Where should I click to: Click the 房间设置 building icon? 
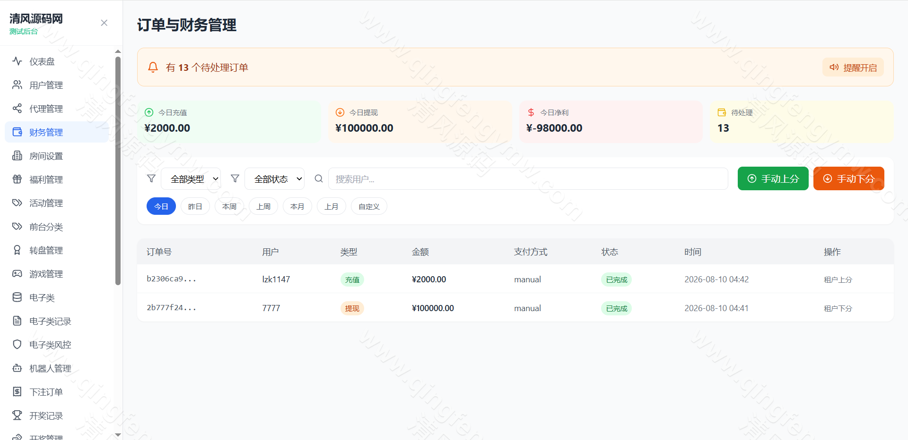point(17,155)
